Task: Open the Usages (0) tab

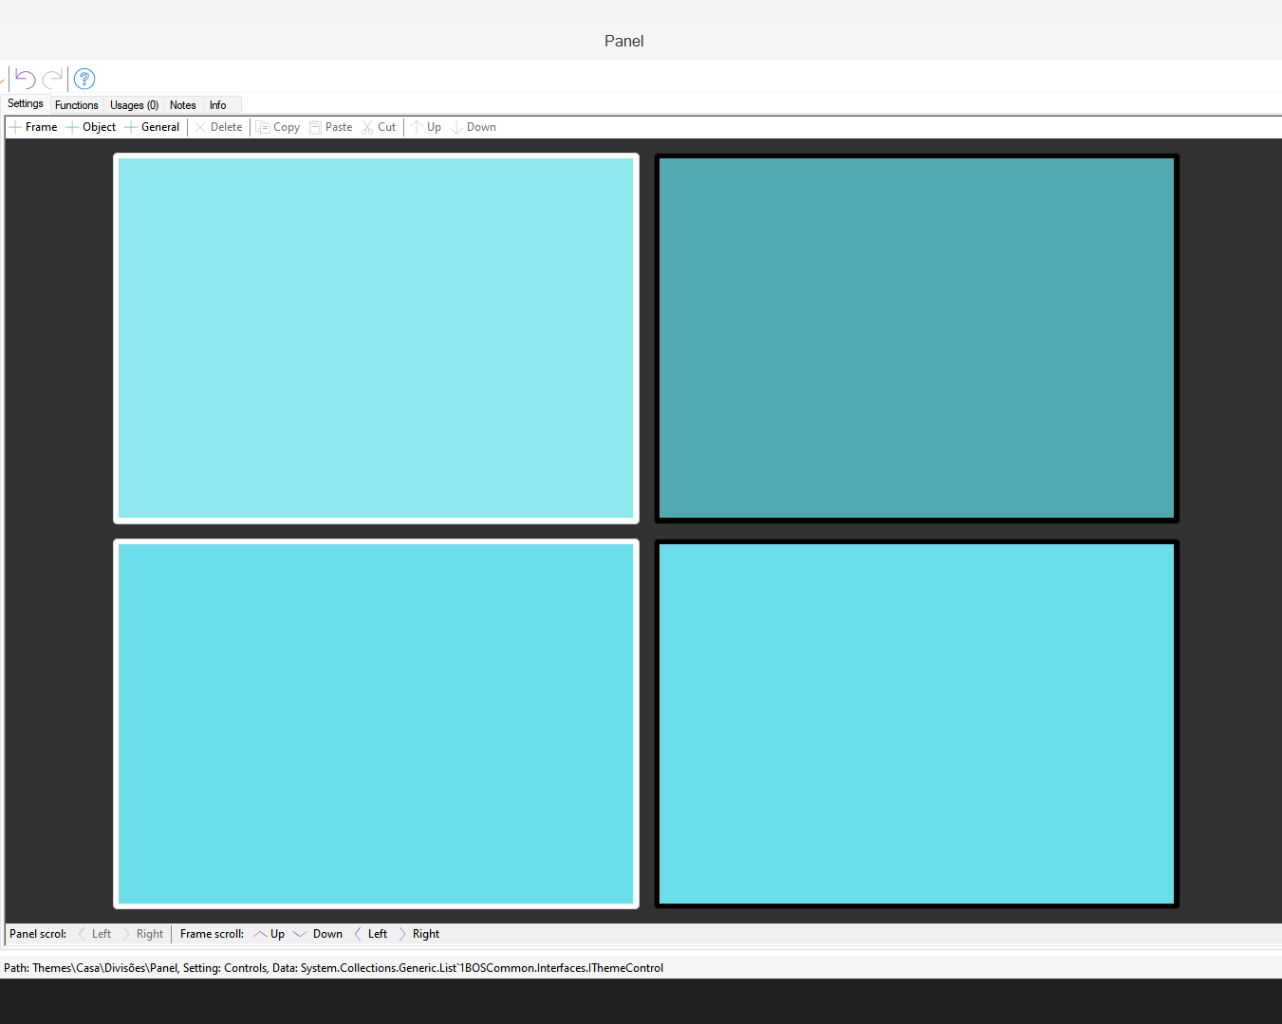Action: coord(134,105)
